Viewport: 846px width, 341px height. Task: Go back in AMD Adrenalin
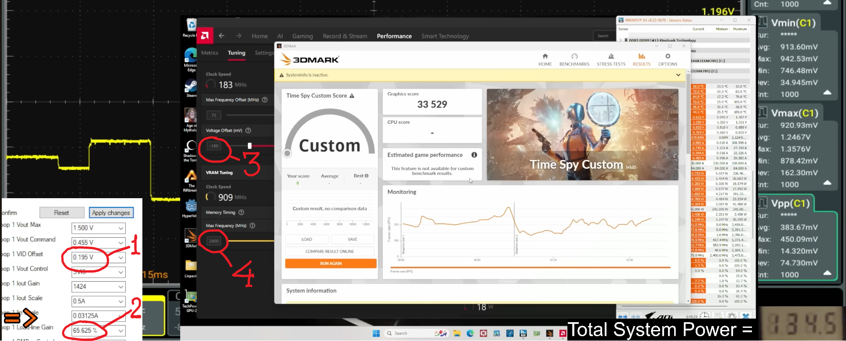point(221,36)
